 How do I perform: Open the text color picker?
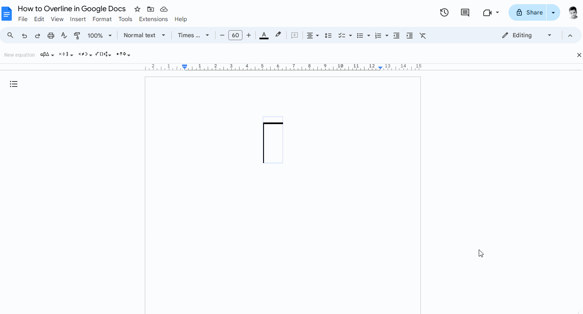click(x=264, y=35)
